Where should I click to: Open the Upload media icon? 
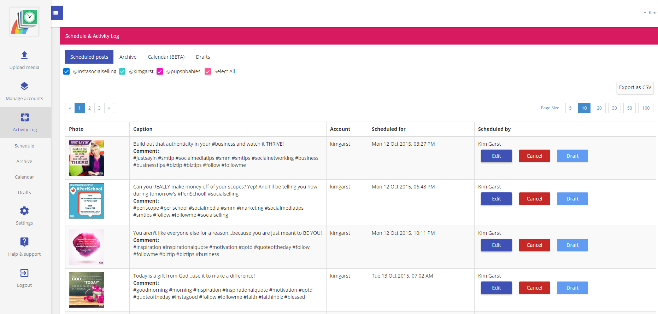[x=24, y=55]
